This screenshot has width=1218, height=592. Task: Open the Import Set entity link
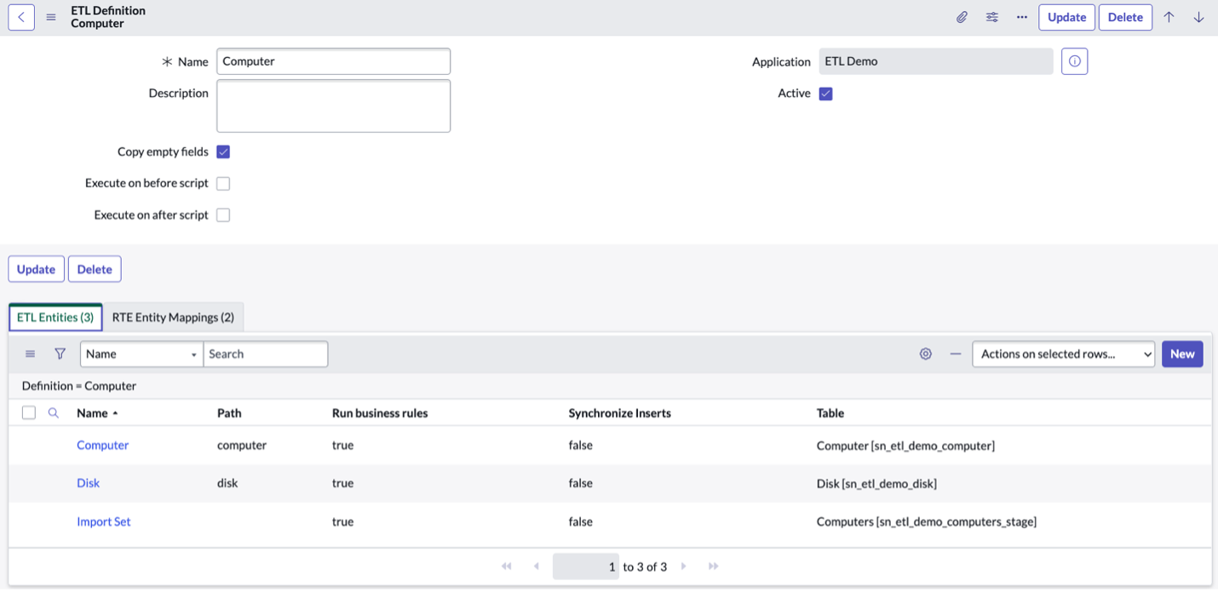click(x=104, y=521)
